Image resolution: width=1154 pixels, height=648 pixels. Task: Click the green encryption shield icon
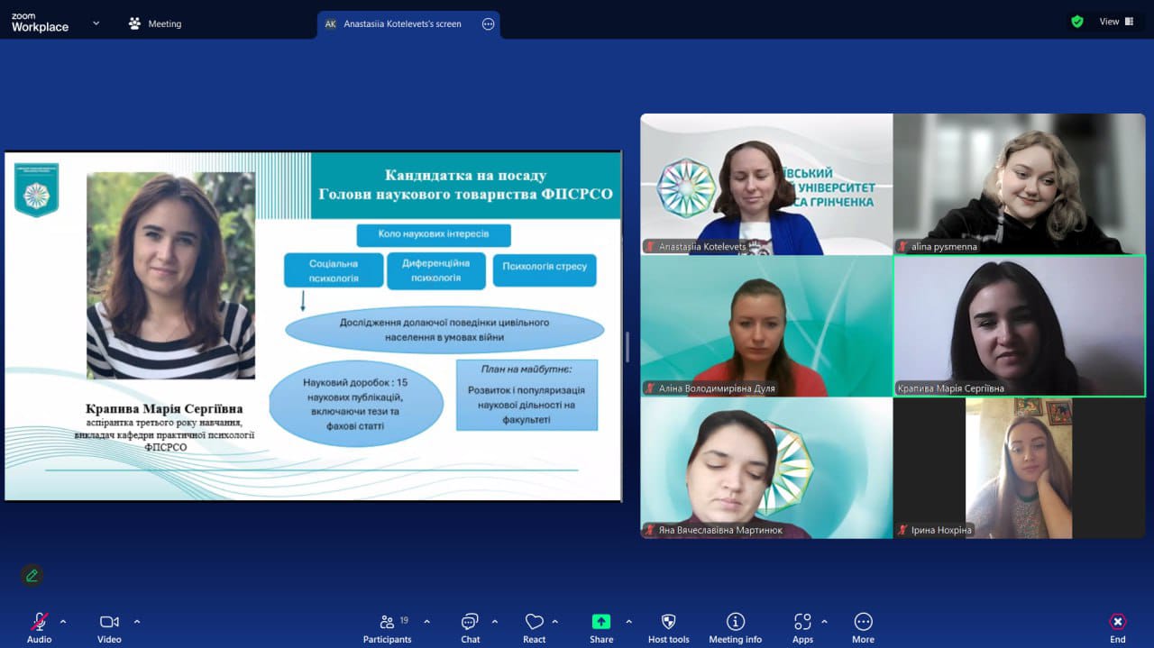[x=1077, y=20]
